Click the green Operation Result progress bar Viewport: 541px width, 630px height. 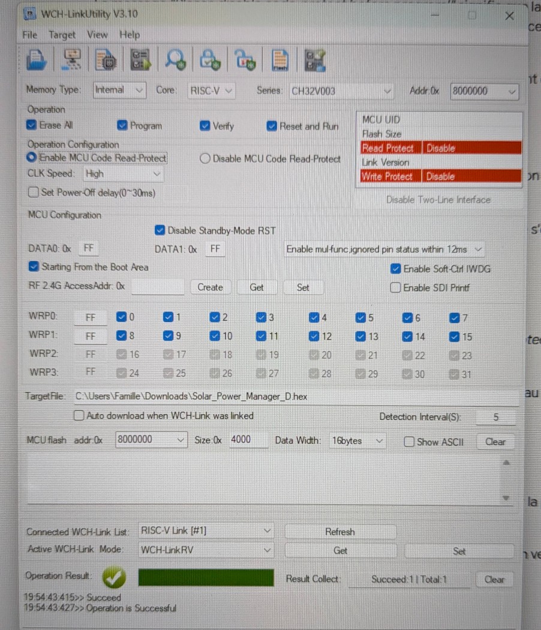point(206,577)
